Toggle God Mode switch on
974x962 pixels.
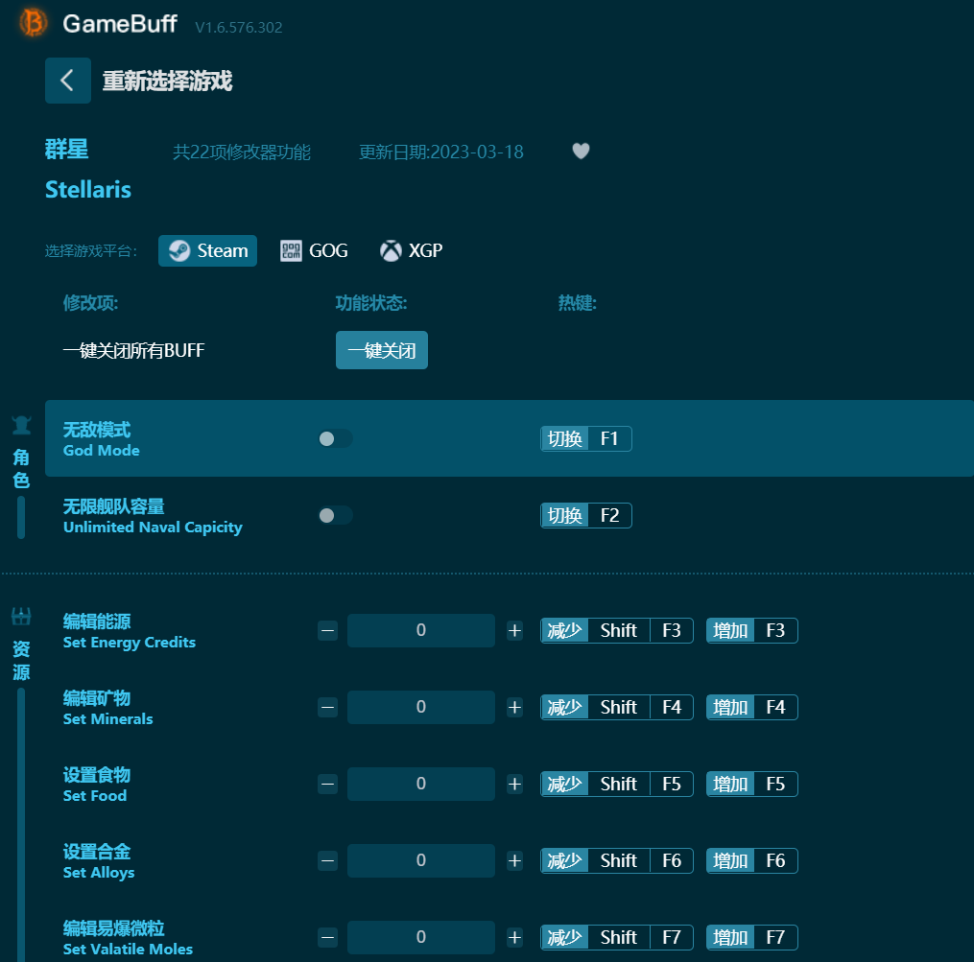336,439
